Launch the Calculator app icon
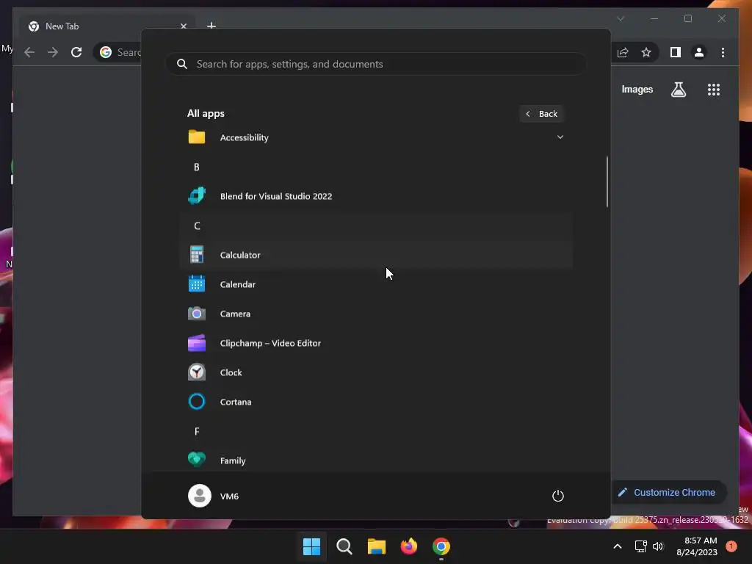This screenshot has height=564, width=752. click(x=197, y=255)
